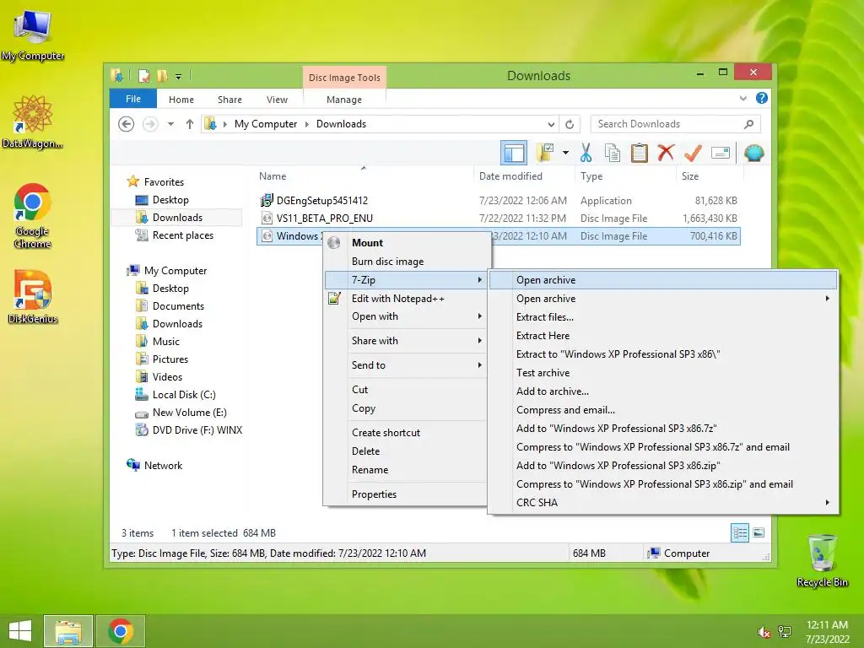The height and width of the screenshot is (648, 864).
Task: Open DataWagon desktop shortcut
Action: (x=33, y=121)
